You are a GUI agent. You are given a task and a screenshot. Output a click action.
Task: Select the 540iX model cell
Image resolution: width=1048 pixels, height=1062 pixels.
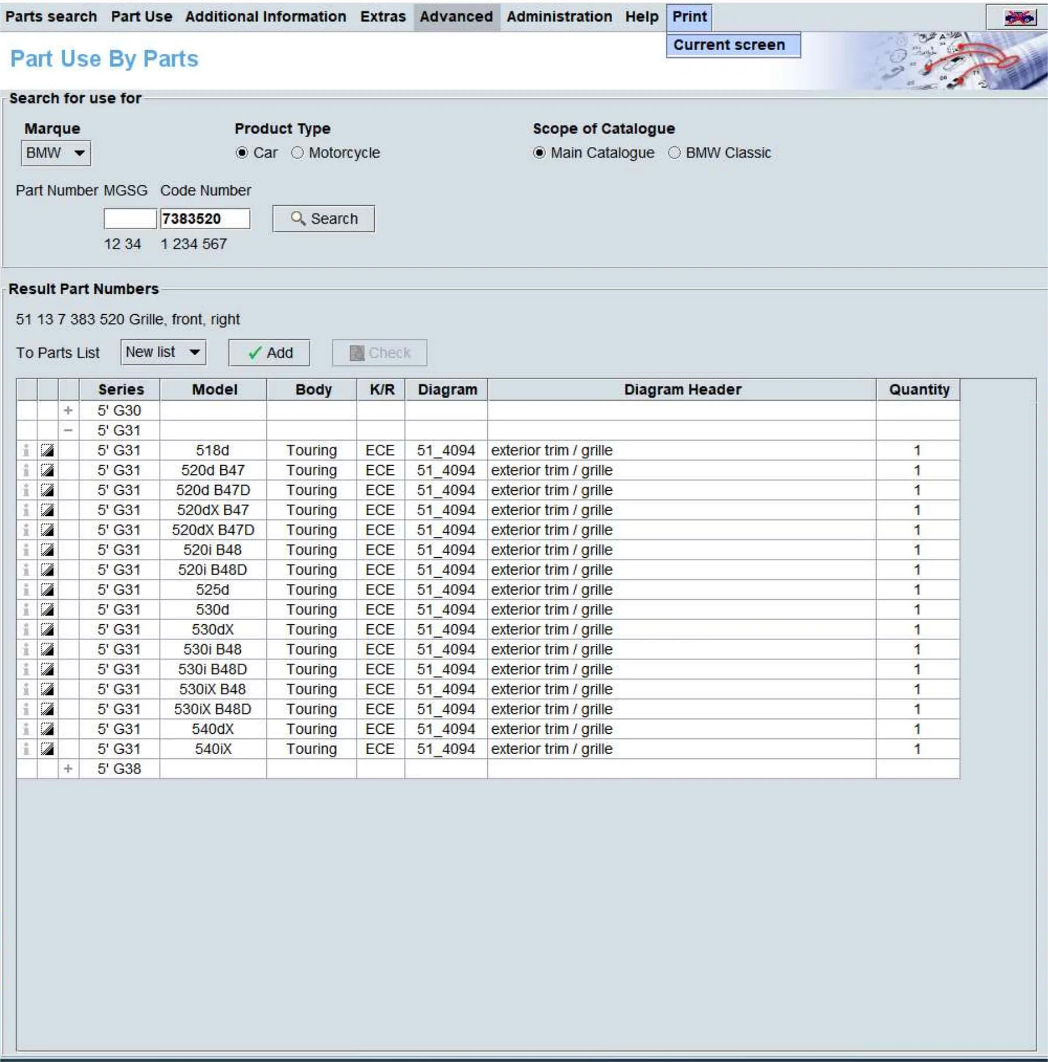click(213, 749)
